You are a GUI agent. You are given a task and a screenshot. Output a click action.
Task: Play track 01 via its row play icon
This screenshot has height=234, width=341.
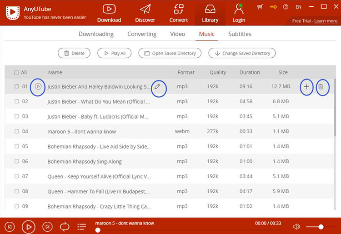tap(38, 86)
